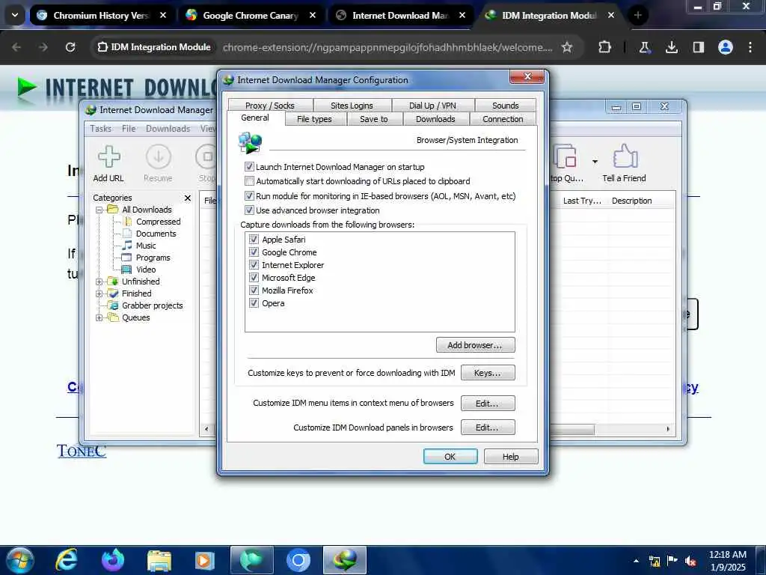The width and height of the screenshot is (766, 575).
Task: Click the Help button
Action: [510, 456]
